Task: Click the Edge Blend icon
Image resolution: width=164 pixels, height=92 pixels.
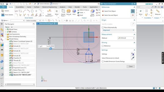Action: (93, 11)
